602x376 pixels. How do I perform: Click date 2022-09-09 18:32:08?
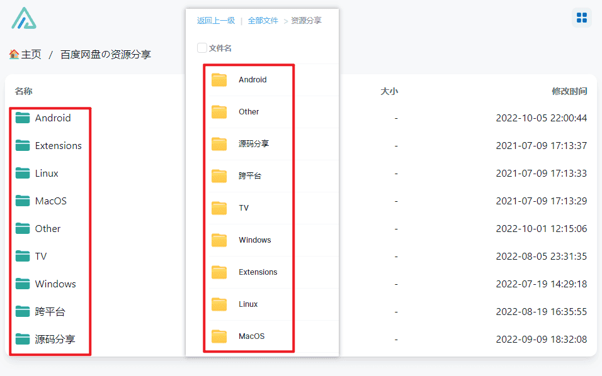[542, 339]
